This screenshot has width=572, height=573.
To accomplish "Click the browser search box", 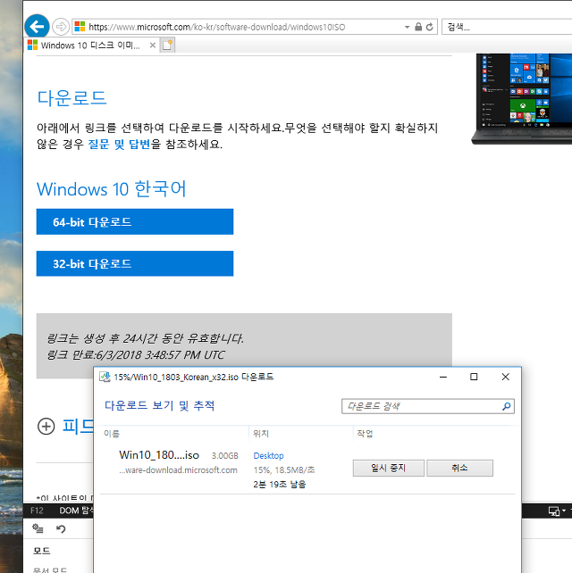I will point(507,27).
